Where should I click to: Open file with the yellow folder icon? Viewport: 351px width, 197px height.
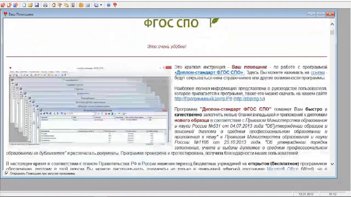[x=30, y=5]
